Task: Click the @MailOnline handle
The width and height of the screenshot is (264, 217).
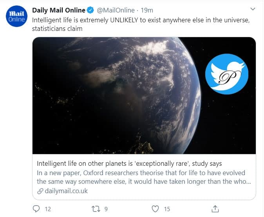Action: point(115,10)
